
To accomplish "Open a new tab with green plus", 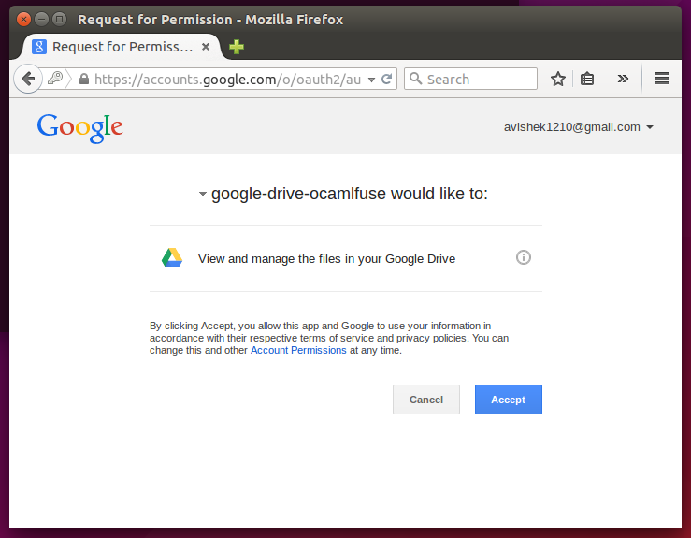I will pyautogui.click(x=237, y=47).
